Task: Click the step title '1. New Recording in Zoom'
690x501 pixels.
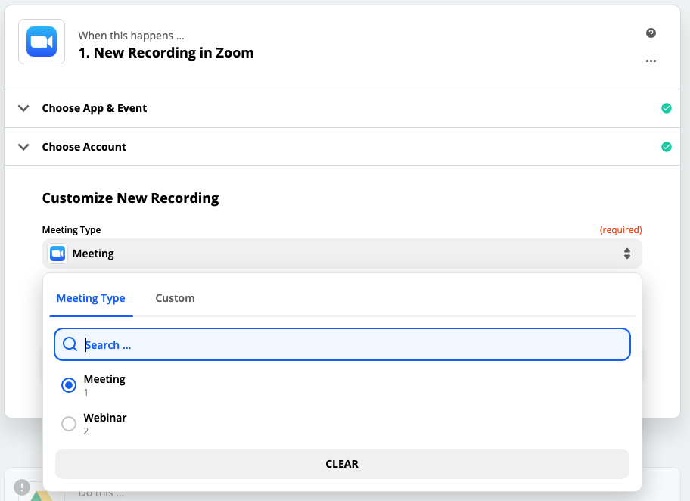Action: pyautogui.click(x=166, y=53)
